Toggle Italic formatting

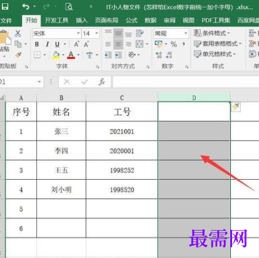[x=48, y=44]
